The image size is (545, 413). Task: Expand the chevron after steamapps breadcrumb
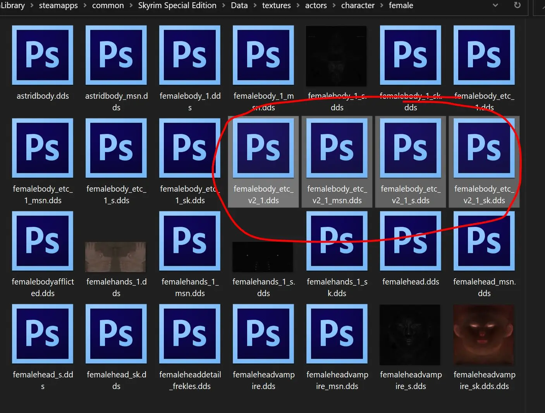point(85,6)
